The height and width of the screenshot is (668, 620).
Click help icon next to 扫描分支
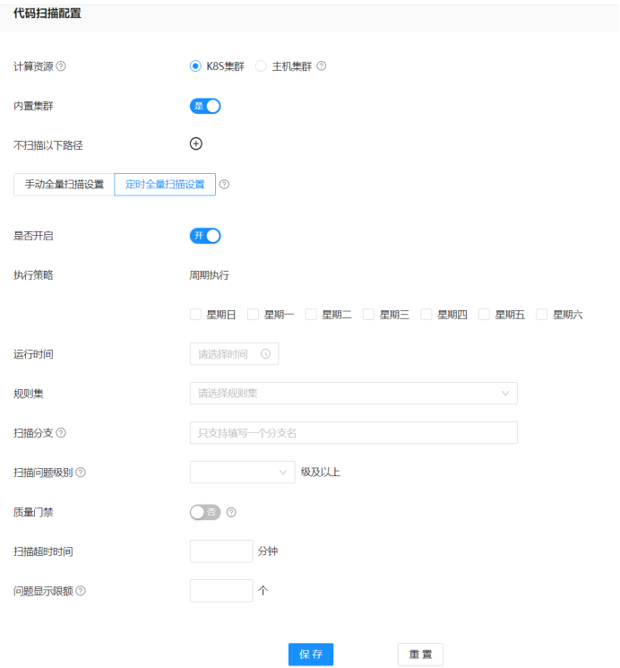[61, 433]
